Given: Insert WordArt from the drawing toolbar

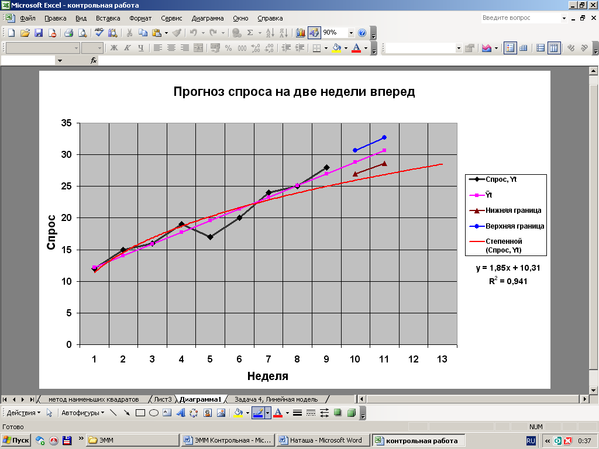Looking at the screenshot, I should [x=180, y=413].
